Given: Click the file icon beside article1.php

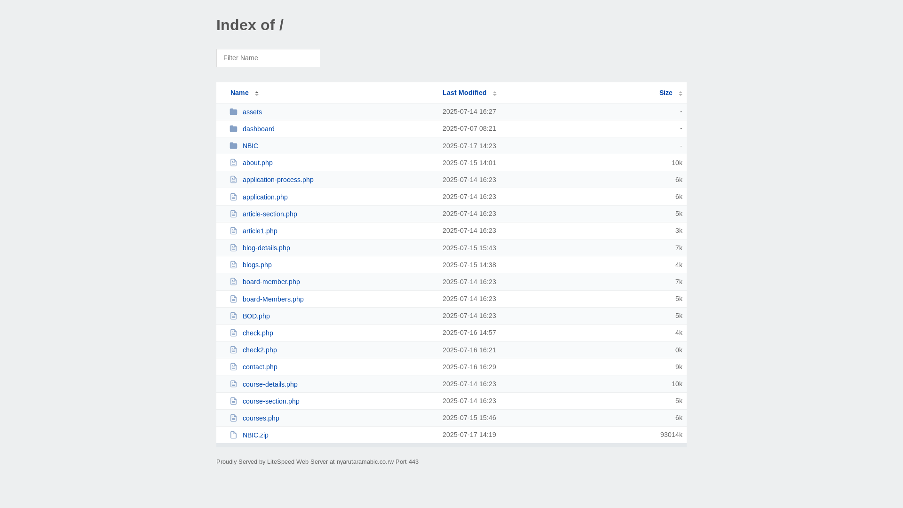Looking at the screenshot, I should click(x=233, y=231).
